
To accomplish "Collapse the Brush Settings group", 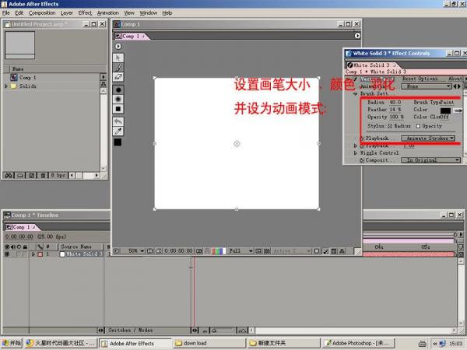I will click(355, 94).
